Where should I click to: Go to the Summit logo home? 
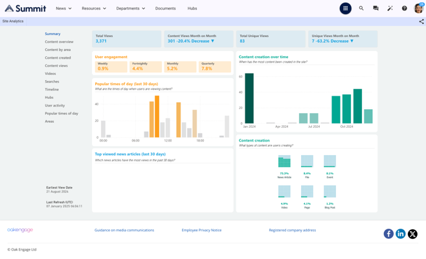[x=26, y=8]
